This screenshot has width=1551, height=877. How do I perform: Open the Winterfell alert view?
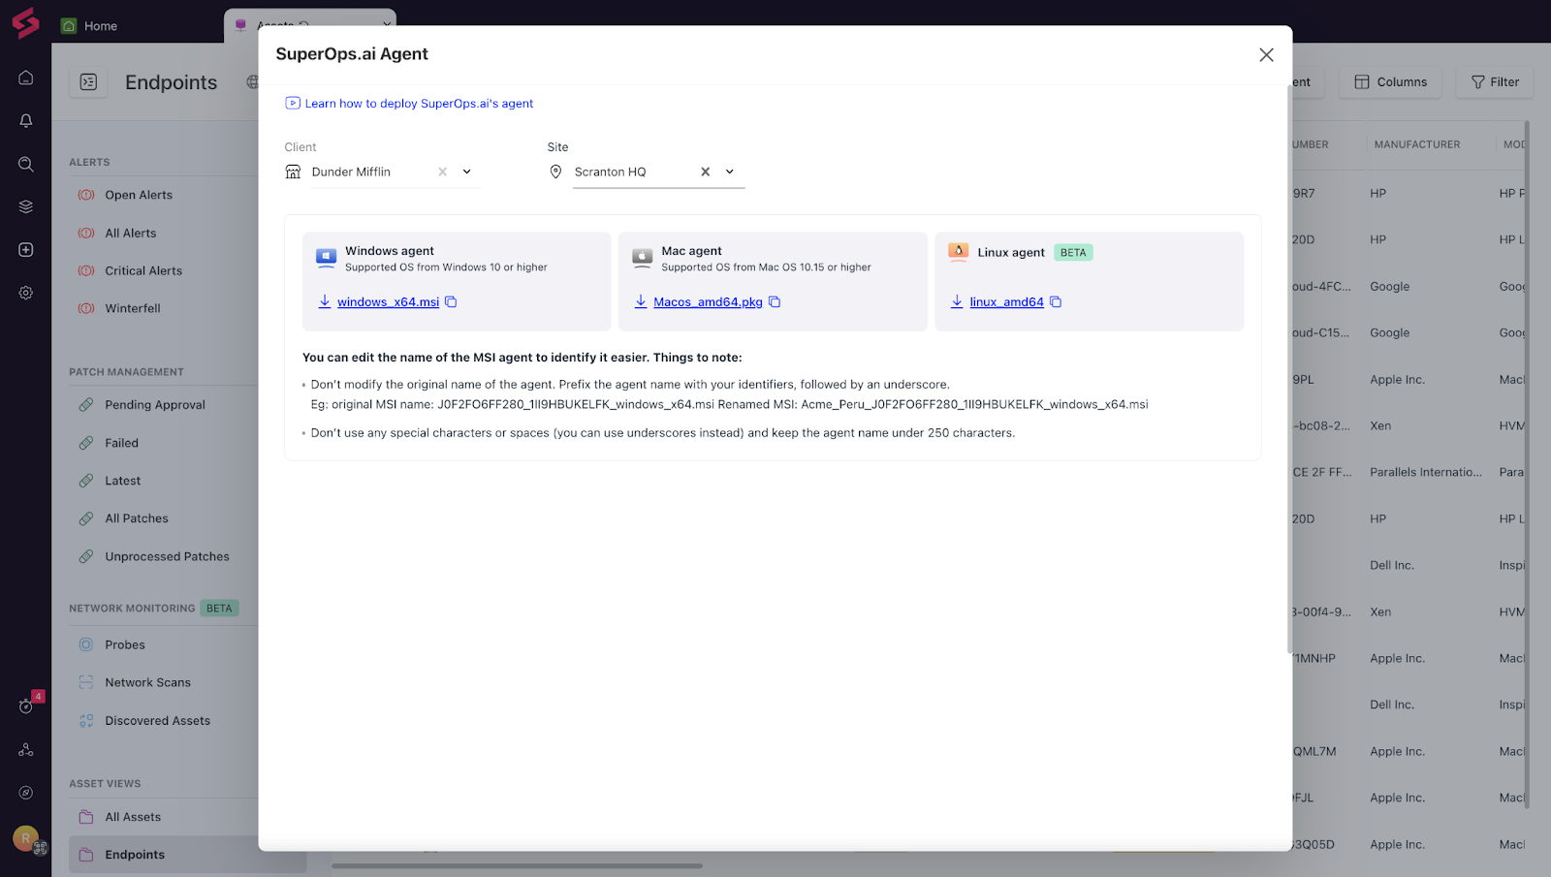coord(133,308)
